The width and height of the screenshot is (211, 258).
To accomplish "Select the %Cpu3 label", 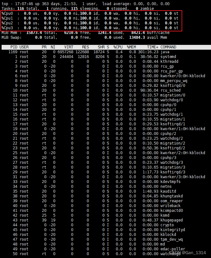I will (x=7, y=28).
